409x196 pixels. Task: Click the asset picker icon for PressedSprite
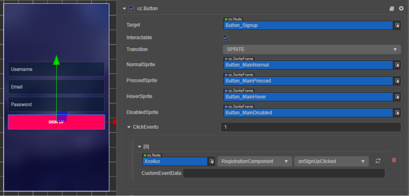(397, 81)
